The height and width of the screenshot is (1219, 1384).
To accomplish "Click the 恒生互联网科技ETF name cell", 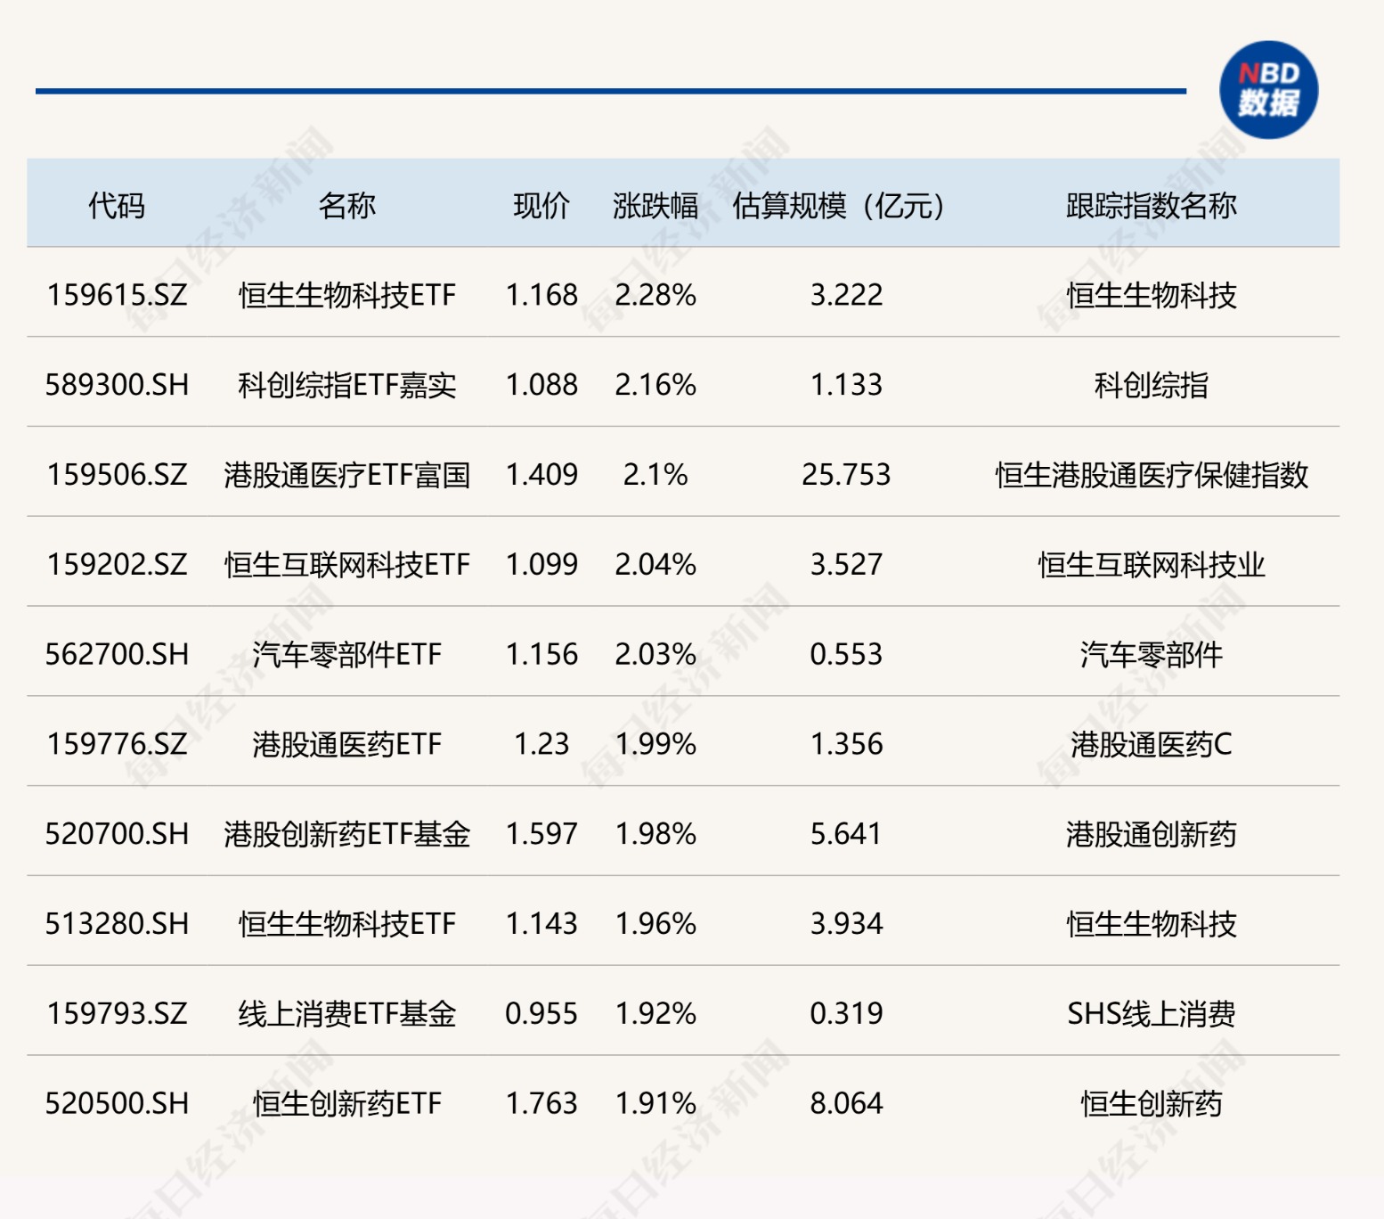I will [x=346, y=565].
